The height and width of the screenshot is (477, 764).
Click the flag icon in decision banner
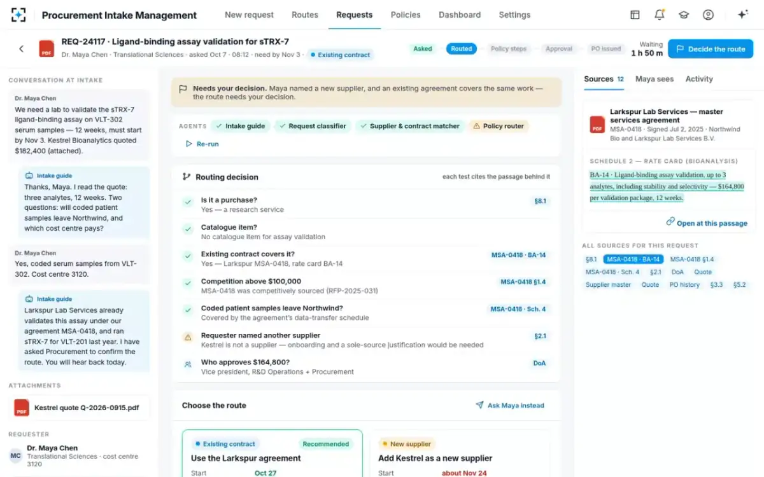183,89
